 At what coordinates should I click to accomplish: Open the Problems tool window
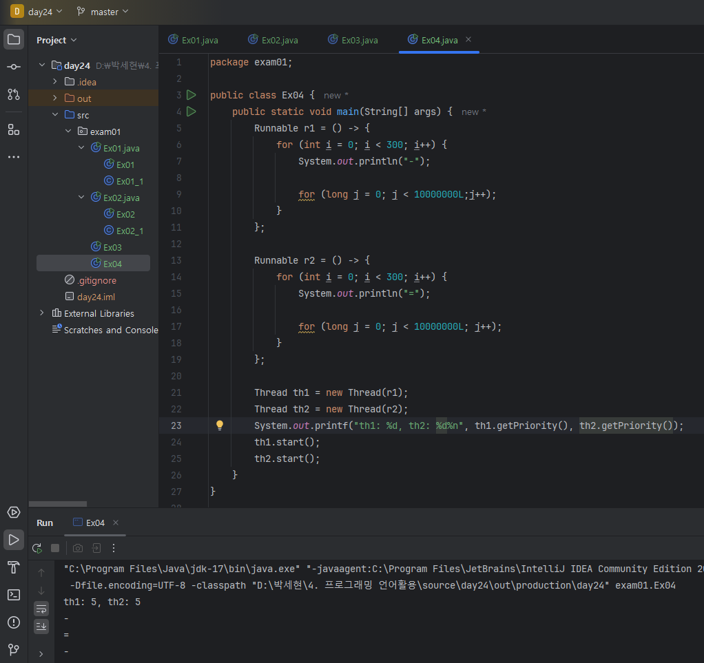point(14,622)
